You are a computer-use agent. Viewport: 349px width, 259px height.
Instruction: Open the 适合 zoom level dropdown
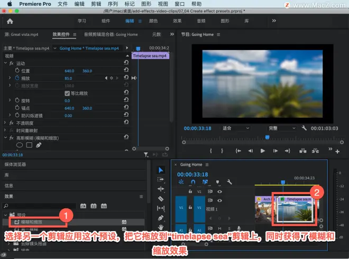pos(236,128)
